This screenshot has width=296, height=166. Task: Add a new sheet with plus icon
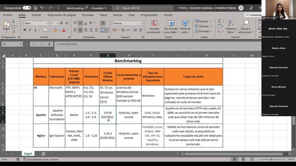pos(43,154)
